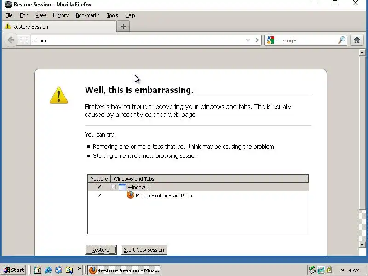
Task: Click the Restore button
Action: (101, 250)
